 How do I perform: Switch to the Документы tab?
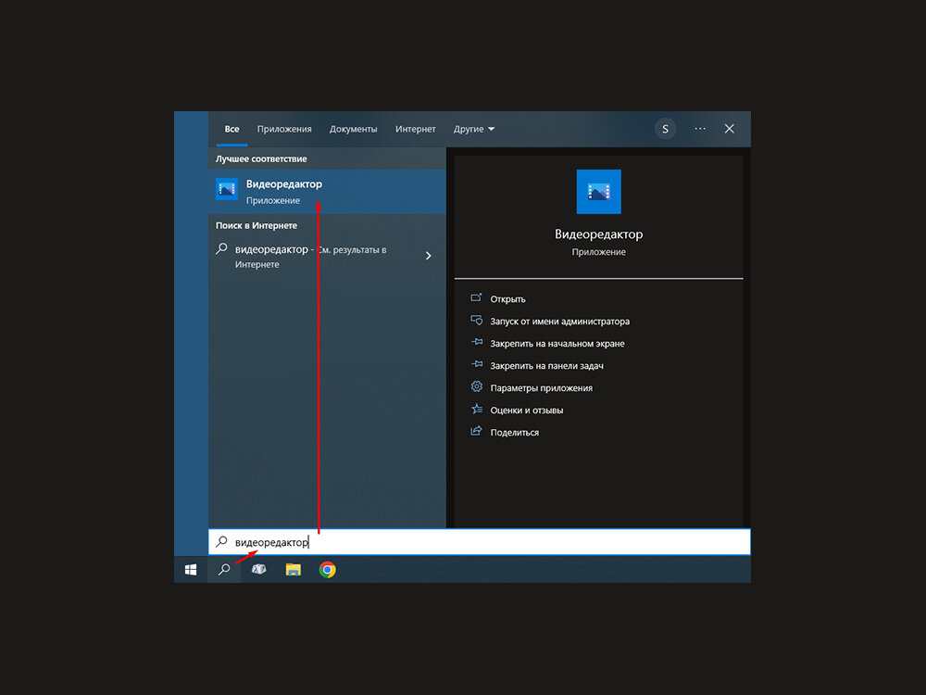[353, 129]
